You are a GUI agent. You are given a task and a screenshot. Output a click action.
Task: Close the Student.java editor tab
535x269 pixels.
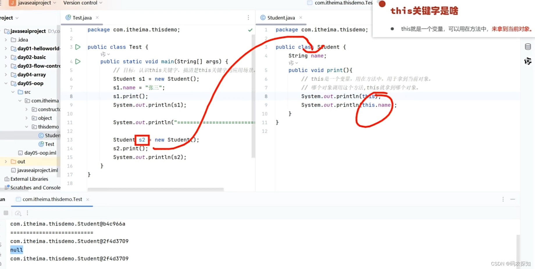(x=301, y=18)
